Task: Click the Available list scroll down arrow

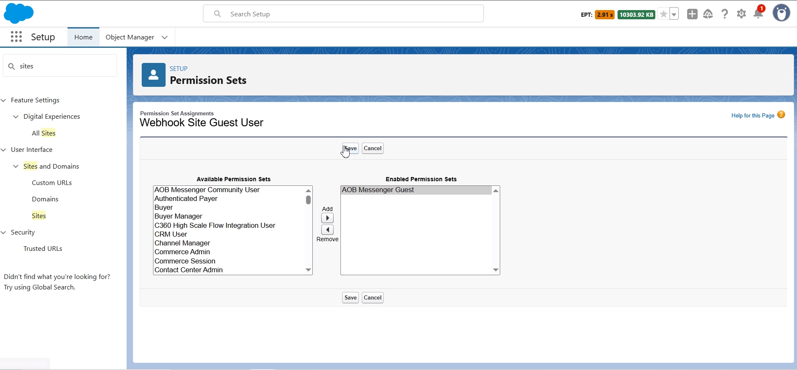Action: (x=309, y=270)
